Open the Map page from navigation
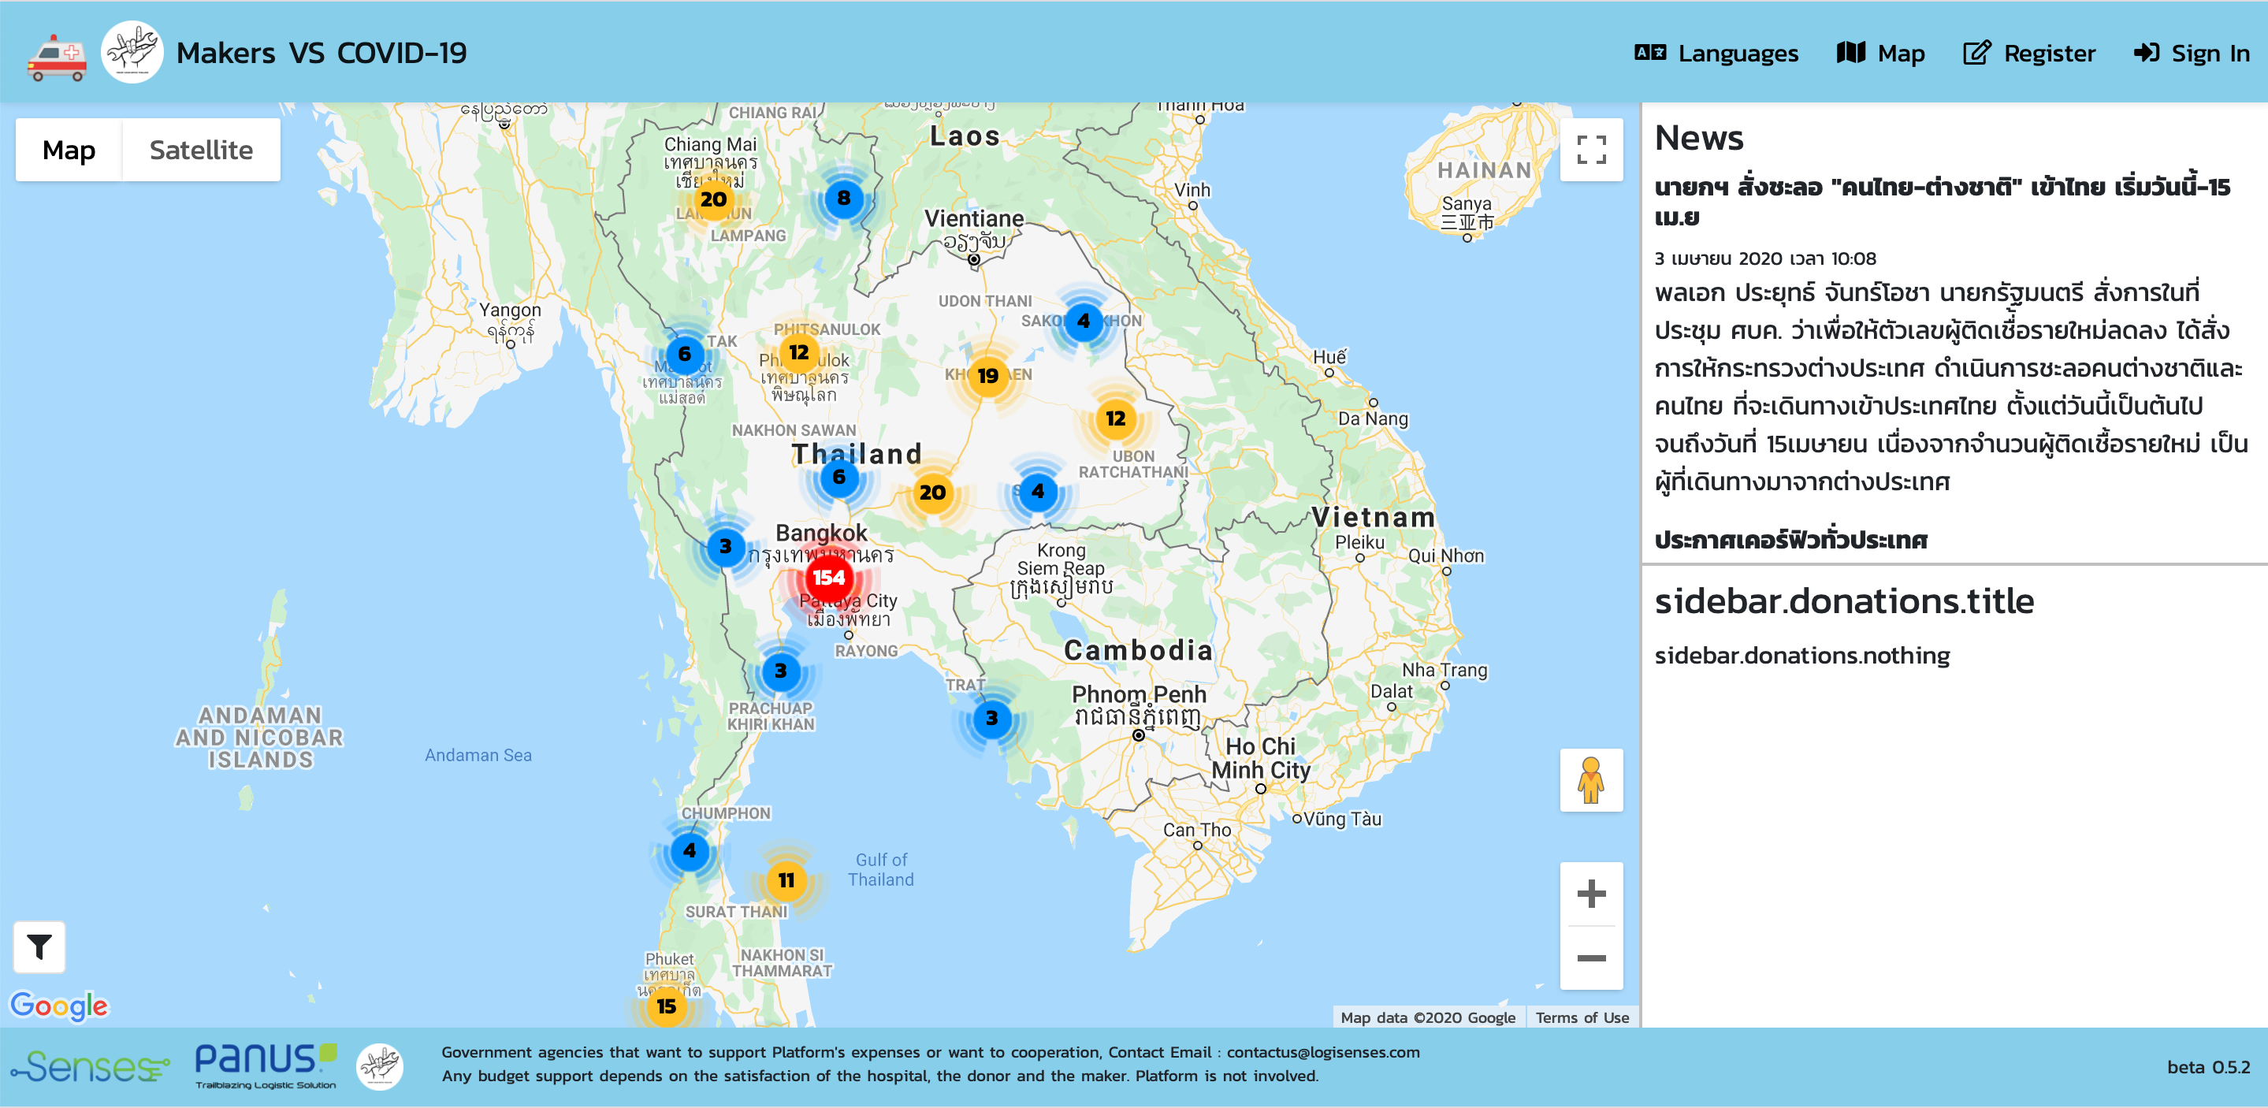 1880,54
